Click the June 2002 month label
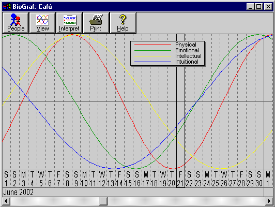The image size is (275, 207). pyautogui.click(x=19, y=193)
